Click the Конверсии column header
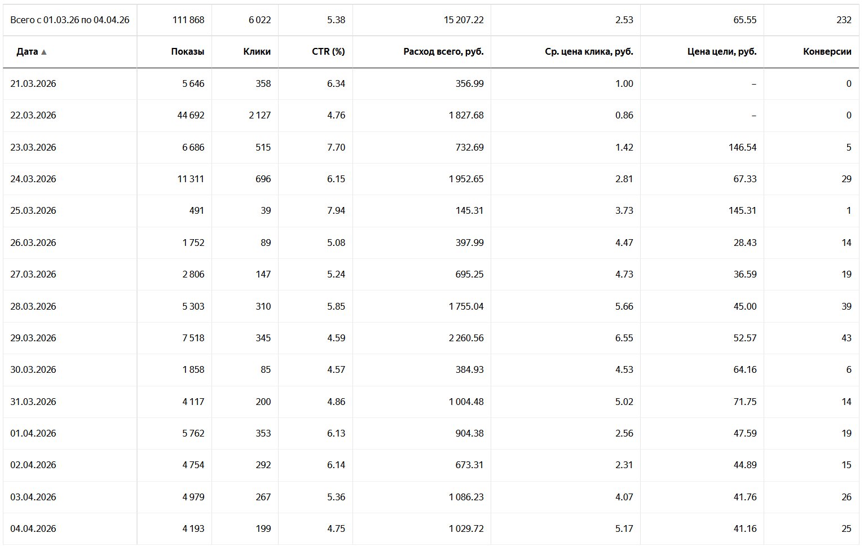This screenshot has height=555, width=864. [827, 52]
